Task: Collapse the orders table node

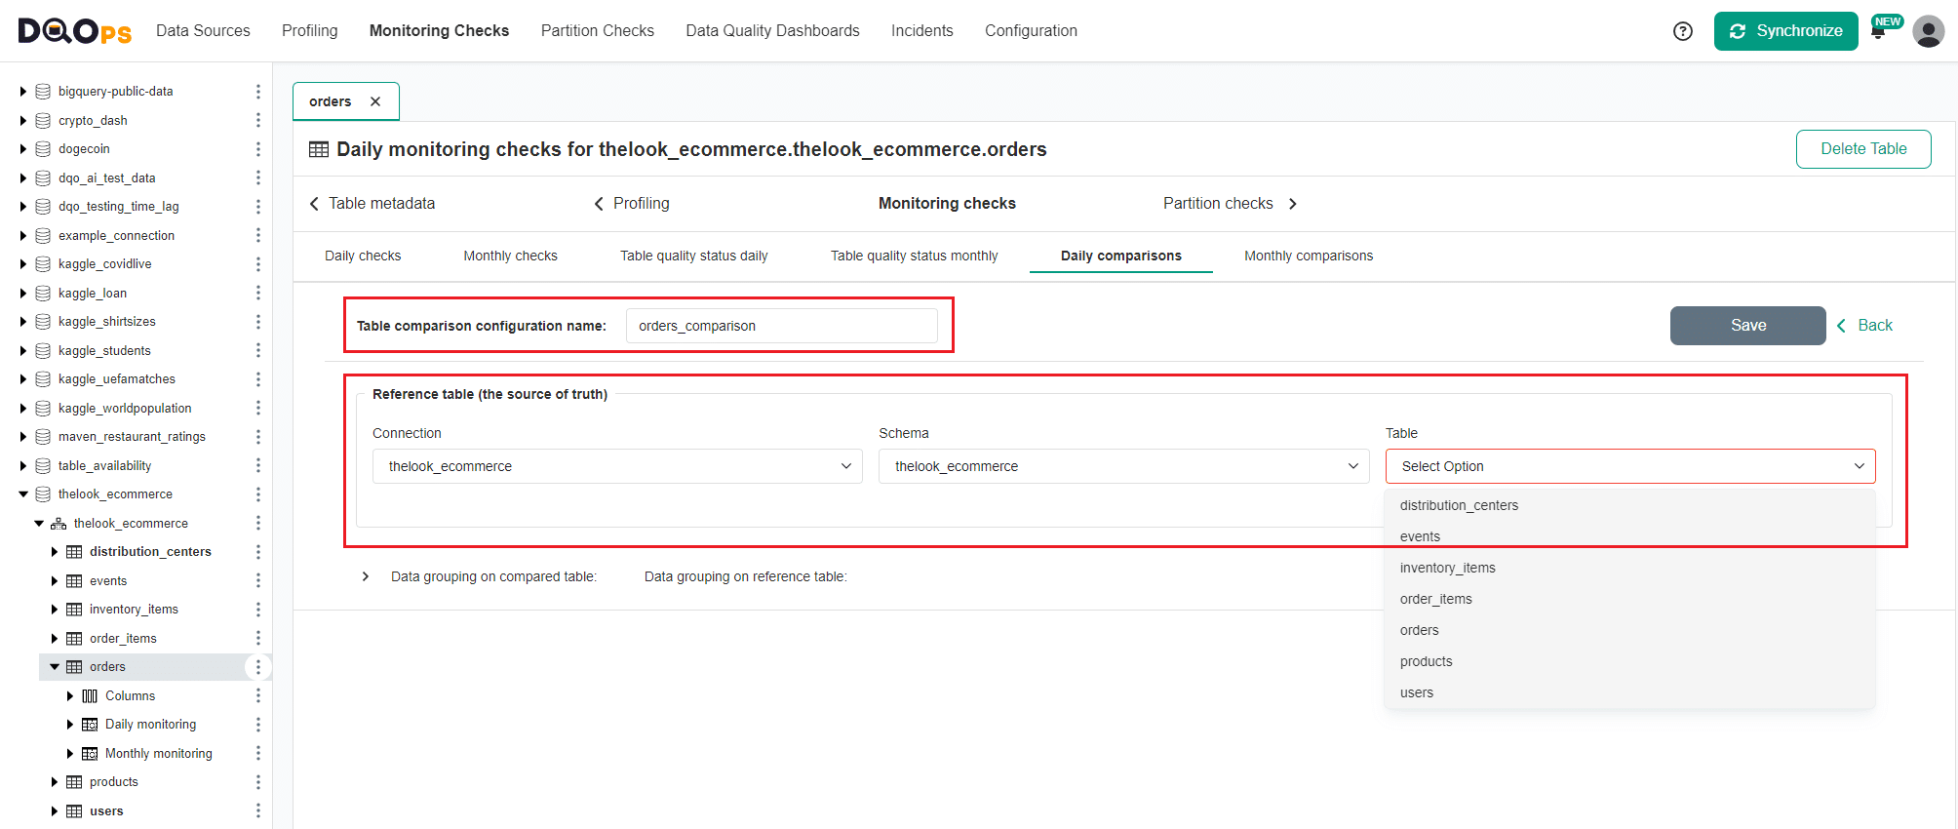Action: point(55,667)
